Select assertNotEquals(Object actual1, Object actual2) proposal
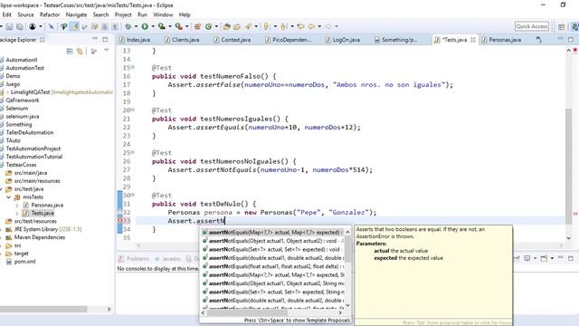This screenshot has width=579, height=326. click(x=273, y=241)
